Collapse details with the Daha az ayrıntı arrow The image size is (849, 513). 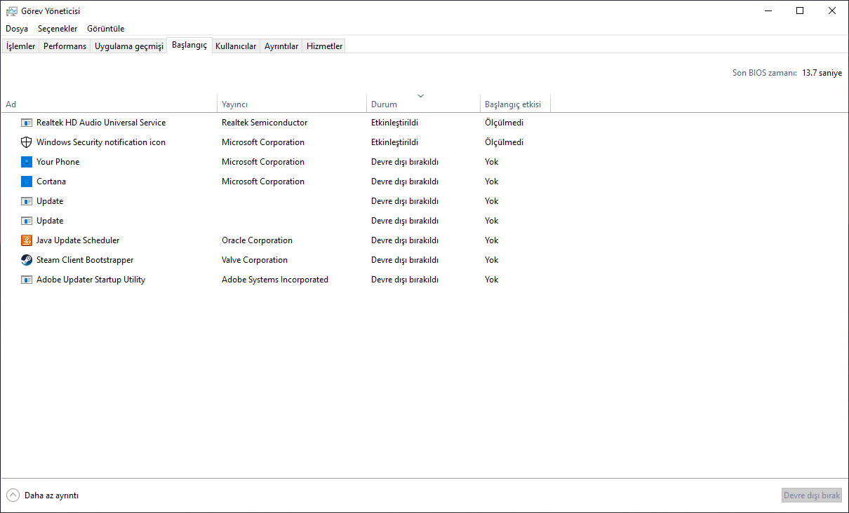13,495
